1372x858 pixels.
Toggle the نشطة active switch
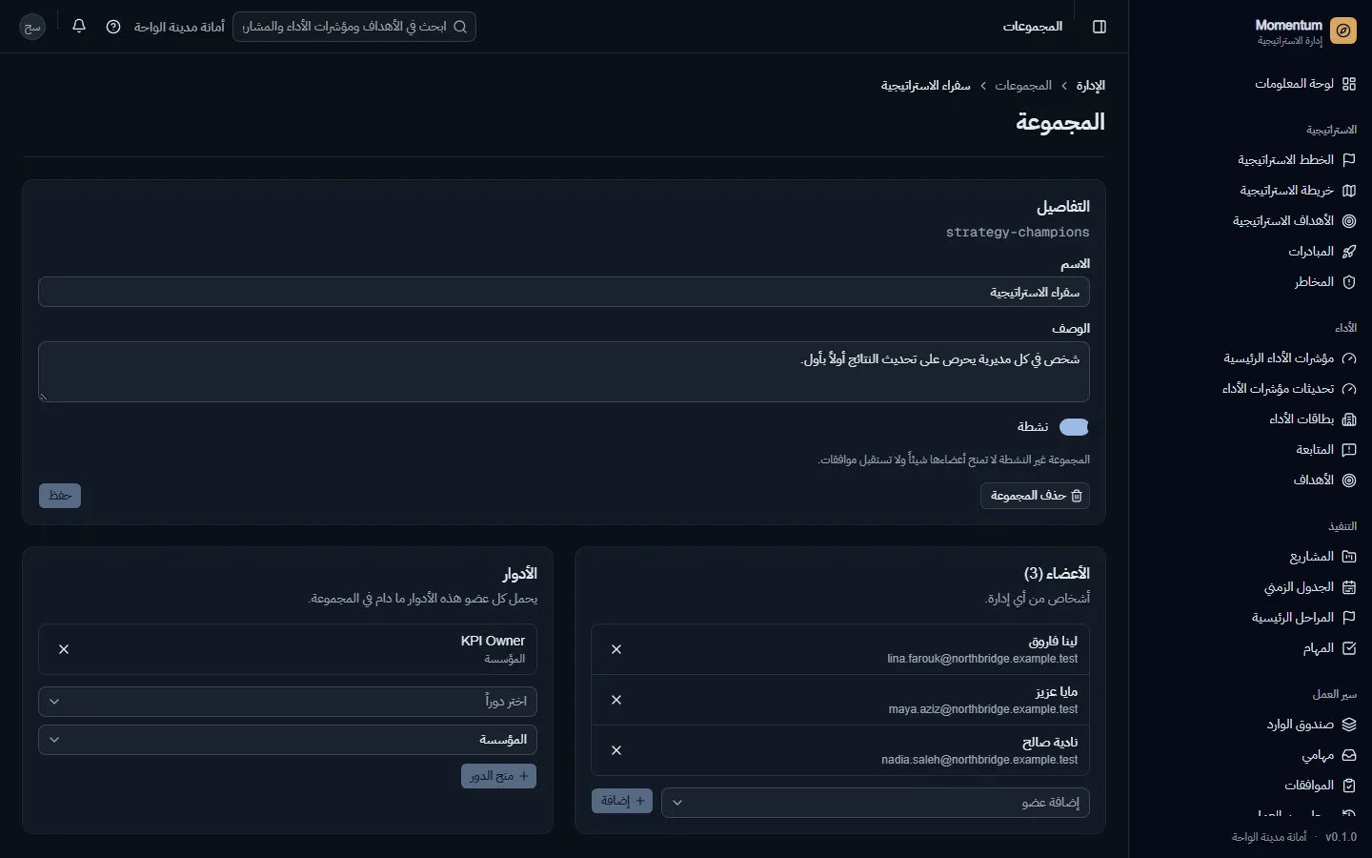point(1074,427)
